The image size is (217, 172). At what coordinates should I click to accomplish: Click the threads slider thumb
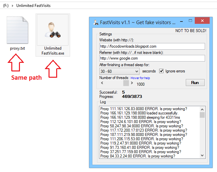126,83
